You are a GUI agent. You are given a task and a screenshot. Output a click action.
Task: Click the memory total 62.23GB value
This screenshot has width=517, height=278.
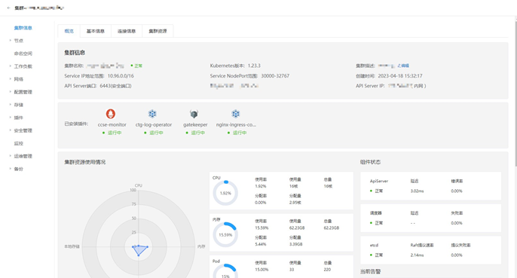332,228
